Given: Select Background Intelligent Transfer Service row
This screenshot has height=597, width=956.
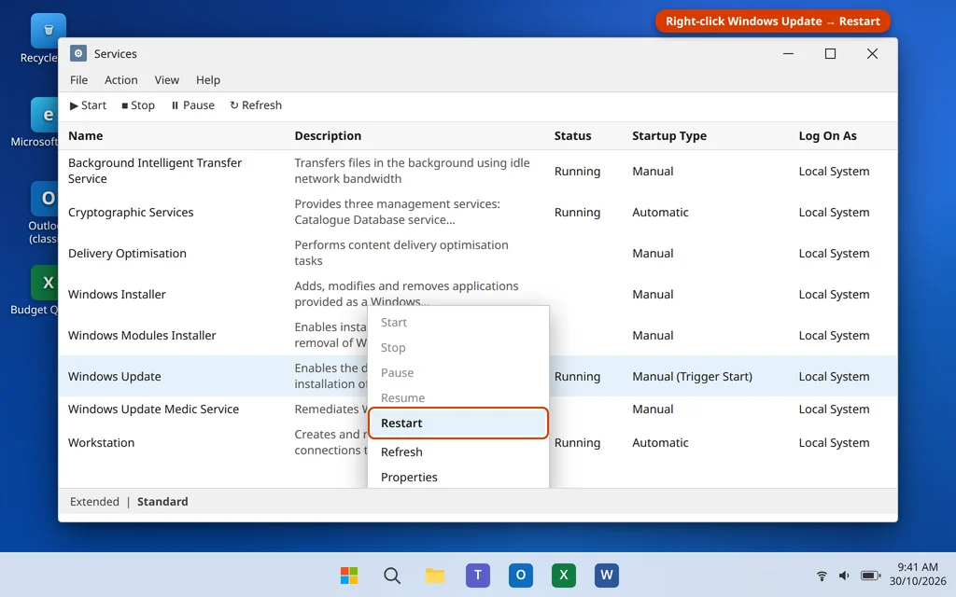Looking at the screenshot, I should [478, 172].
